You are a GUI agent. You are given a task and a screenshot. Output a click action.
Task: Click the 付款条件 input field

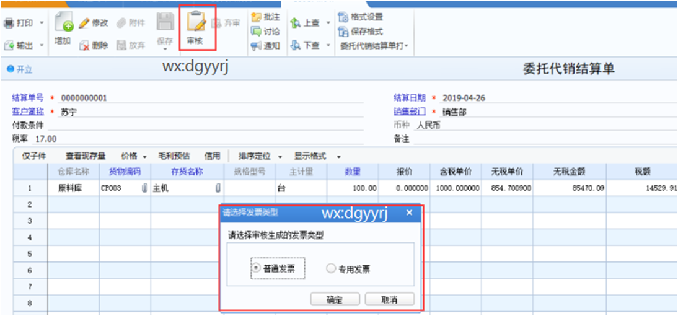click(205, 125)
